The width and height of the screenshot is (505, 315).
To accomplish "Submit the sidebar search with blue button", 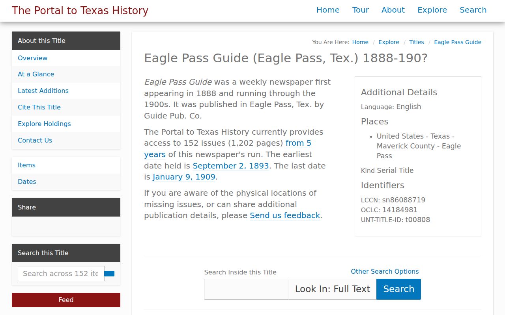I will (109, 274).
